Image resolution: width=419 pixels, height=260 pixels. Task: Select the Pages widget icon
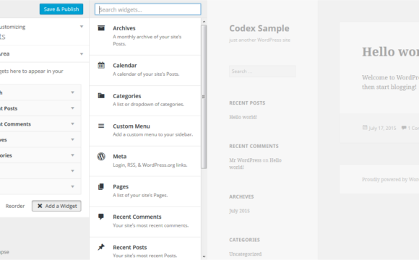pos(101,186)
